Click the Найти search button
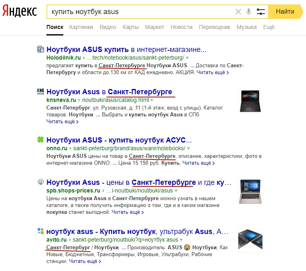This screenshot has width=306, height=271. 285,12
